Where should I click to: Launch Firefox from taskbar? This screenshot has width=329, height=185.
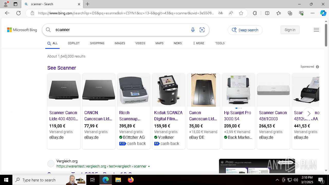(x=131, y=180)
